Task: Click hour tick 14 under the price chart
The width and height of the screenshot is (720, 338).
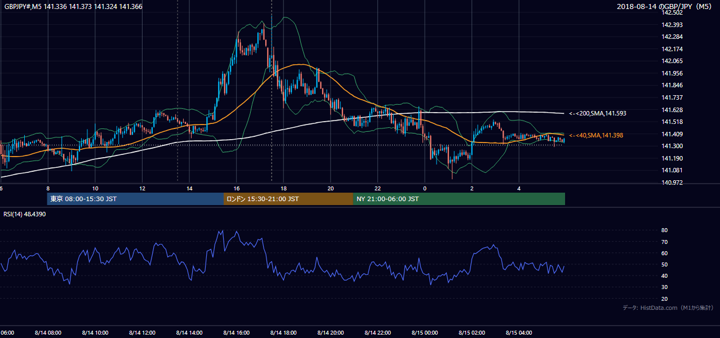Action: point(189,188)
